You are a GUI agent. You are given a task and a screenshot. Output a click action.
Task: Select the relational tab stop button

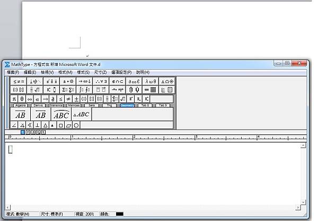click(38, 132)
